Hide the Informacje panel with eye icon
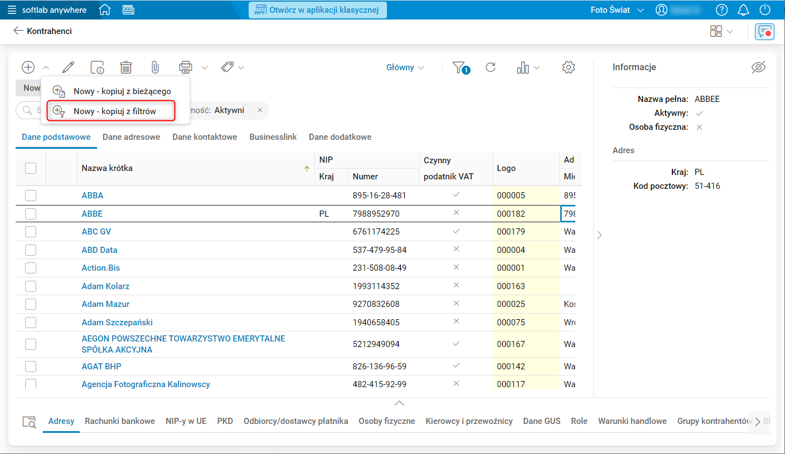The height and width of the screenshot is (454, 785). click(758, 67)
